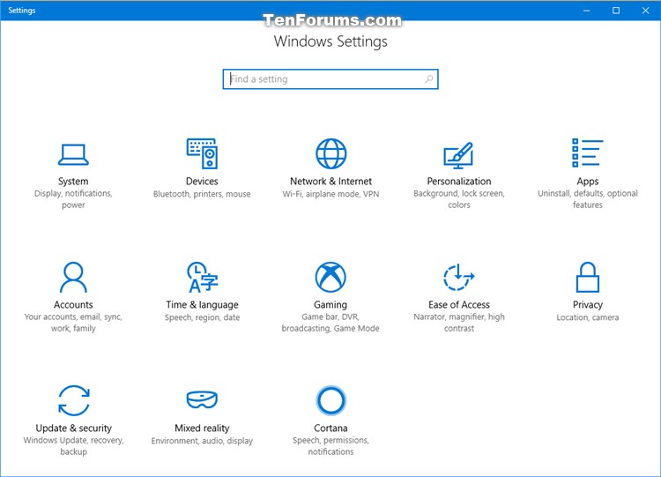
Task: Click 'Environment, audio, display' description
Action: point(202,441)
